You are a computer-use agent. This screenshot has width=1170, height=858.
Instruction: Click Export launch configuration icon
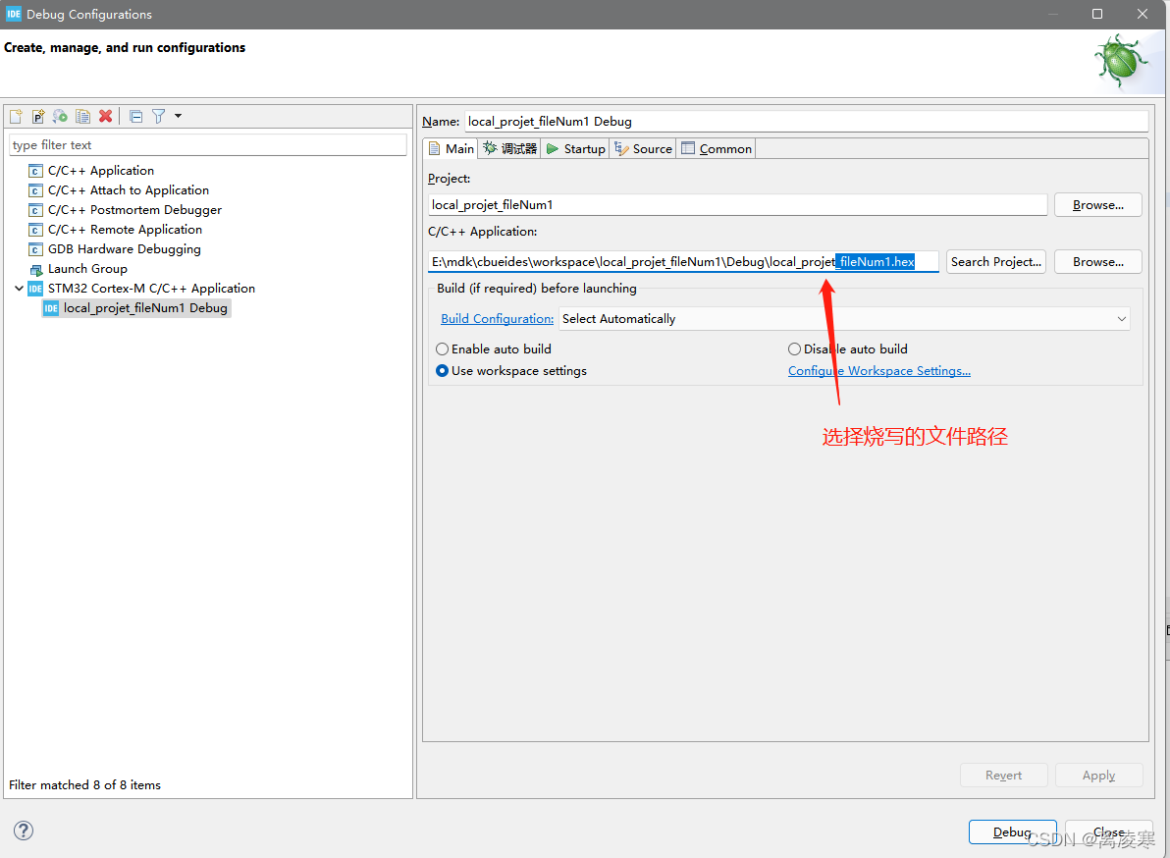pos(61,117)
